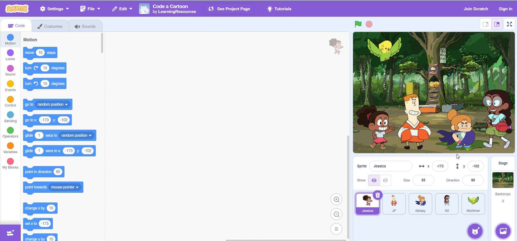The height and width of the screenshot is (241, 517).
Task: Expand the point towards mouse-pointer dropdown
Action: click(65, 187)
